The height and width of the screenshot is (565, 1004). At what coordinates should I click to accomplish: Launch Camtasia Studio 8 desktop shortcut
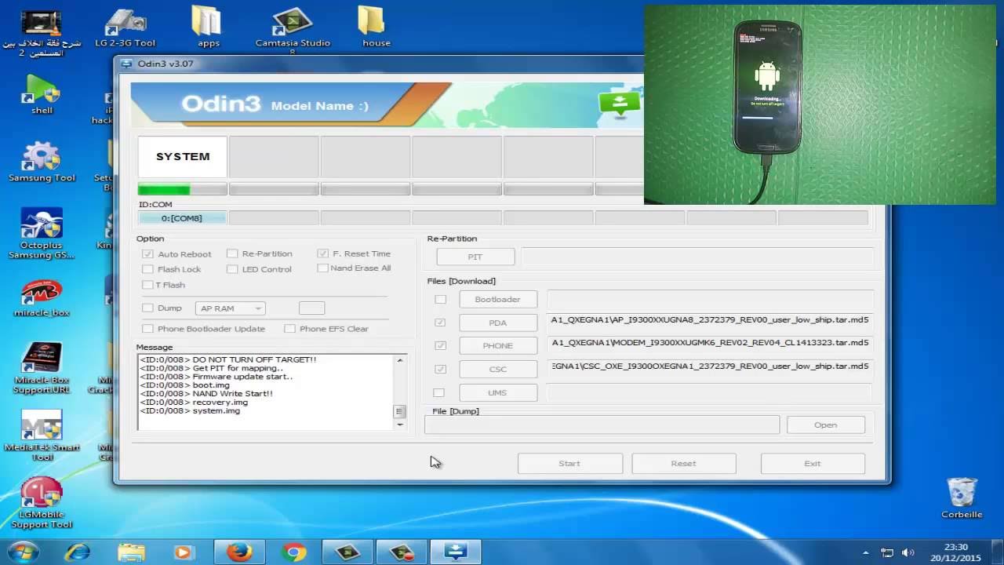coord(293,31)
